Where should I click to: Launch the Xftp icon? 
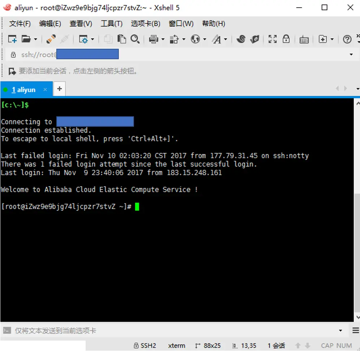241,39
